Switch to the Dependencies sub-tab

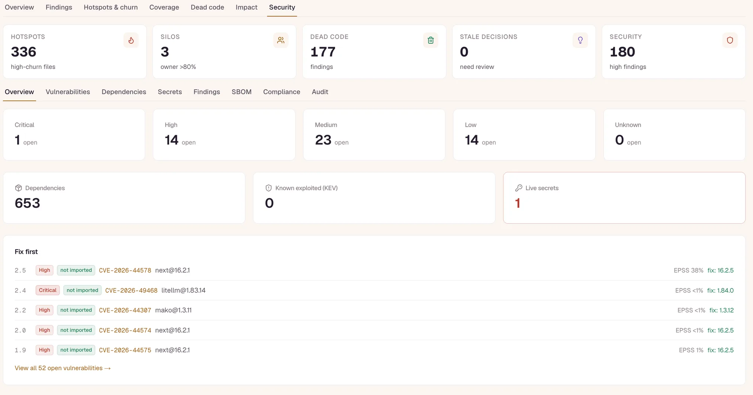(124, 92)
